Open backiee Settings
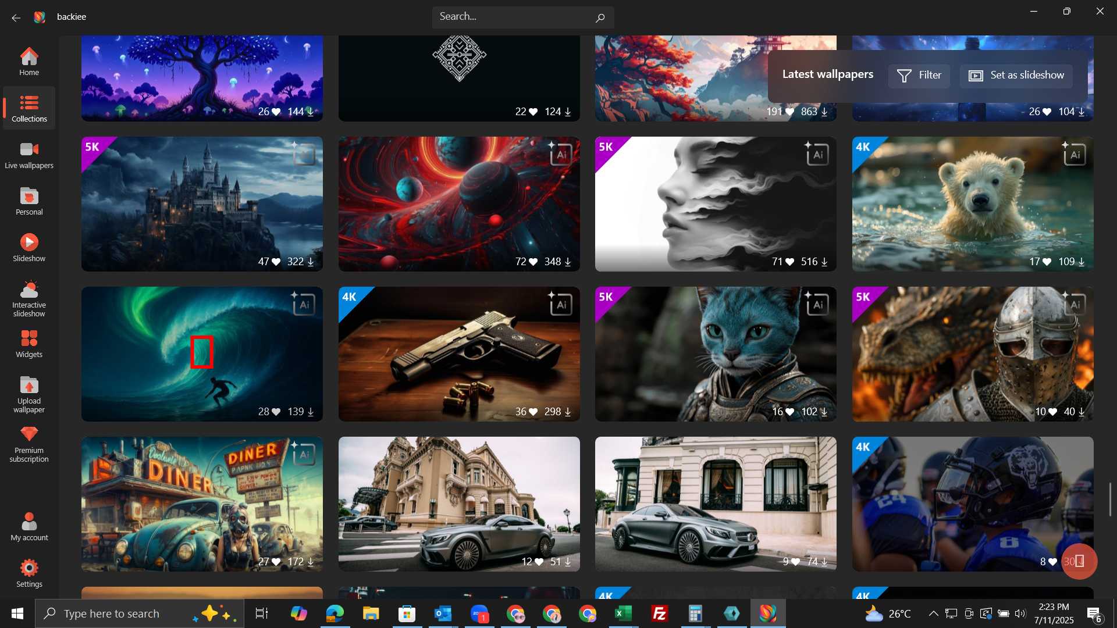 click(29, 574)
